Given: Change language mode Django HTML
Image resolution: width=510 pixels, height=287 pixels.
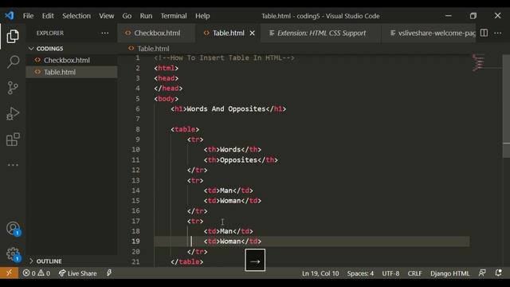Looking at the screenshot, I should [x=450, y=273].
